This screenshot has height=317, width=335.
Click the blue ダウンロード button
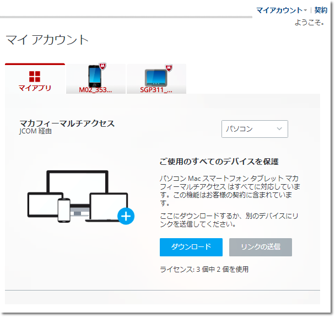[191, 247]
